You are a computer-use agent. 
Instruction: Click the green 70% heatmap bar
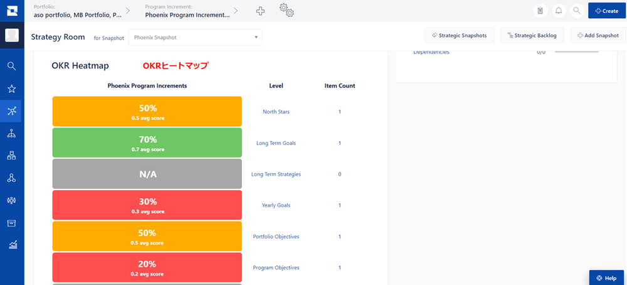(147, 142)
